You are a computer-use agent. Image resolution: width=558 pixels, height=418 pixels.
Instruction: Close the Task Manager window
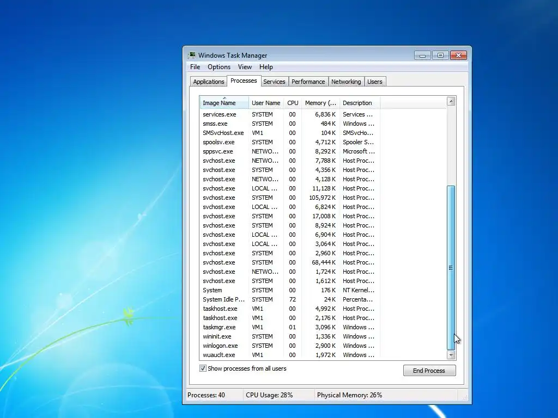pos(458,56)
